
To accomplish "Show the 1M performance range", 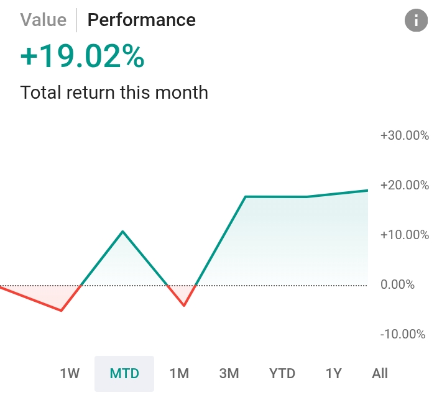I will pos(179,374).
